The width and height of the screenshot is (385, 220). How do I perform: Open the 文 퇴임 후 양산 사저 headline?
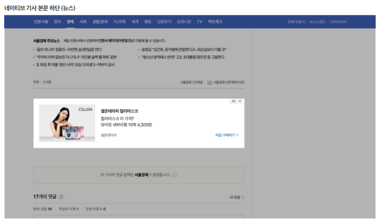(75, 65)
